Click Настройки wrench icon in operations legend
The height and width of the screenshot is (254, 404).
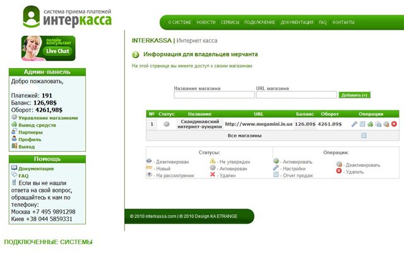point(276,168)
